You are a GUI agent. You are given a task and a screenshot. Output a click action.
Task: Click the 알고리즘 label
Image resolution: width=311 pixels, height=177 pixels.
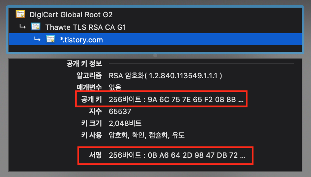[89, 76]
